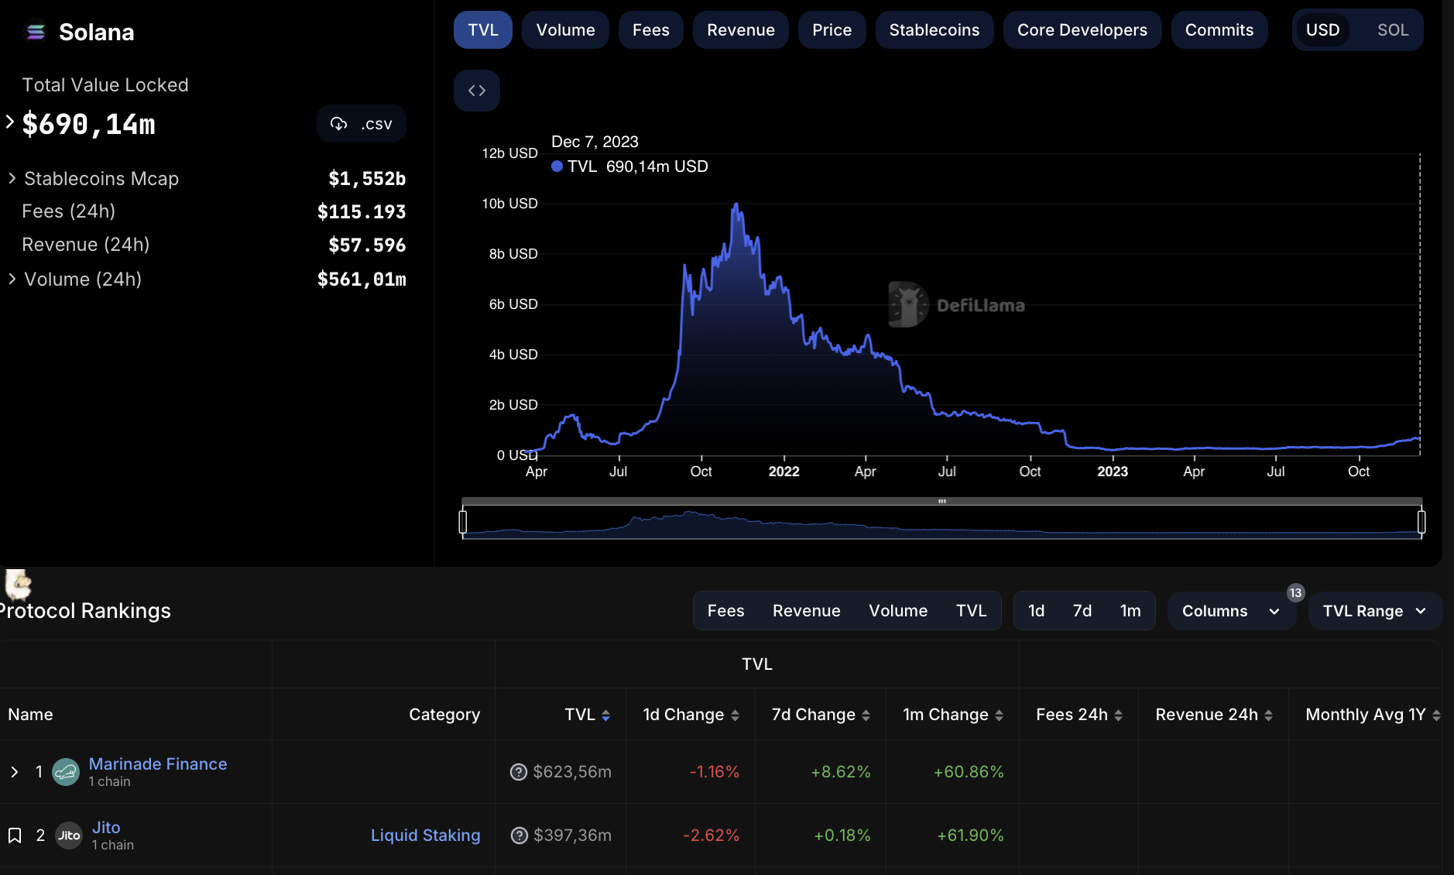1454x875 pixels.
Task: Open Marinade Finance protocol page
Action: tap(158, 763)
